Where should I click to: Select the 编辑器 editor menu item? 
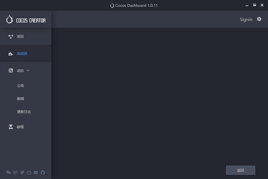coord(26,53)
